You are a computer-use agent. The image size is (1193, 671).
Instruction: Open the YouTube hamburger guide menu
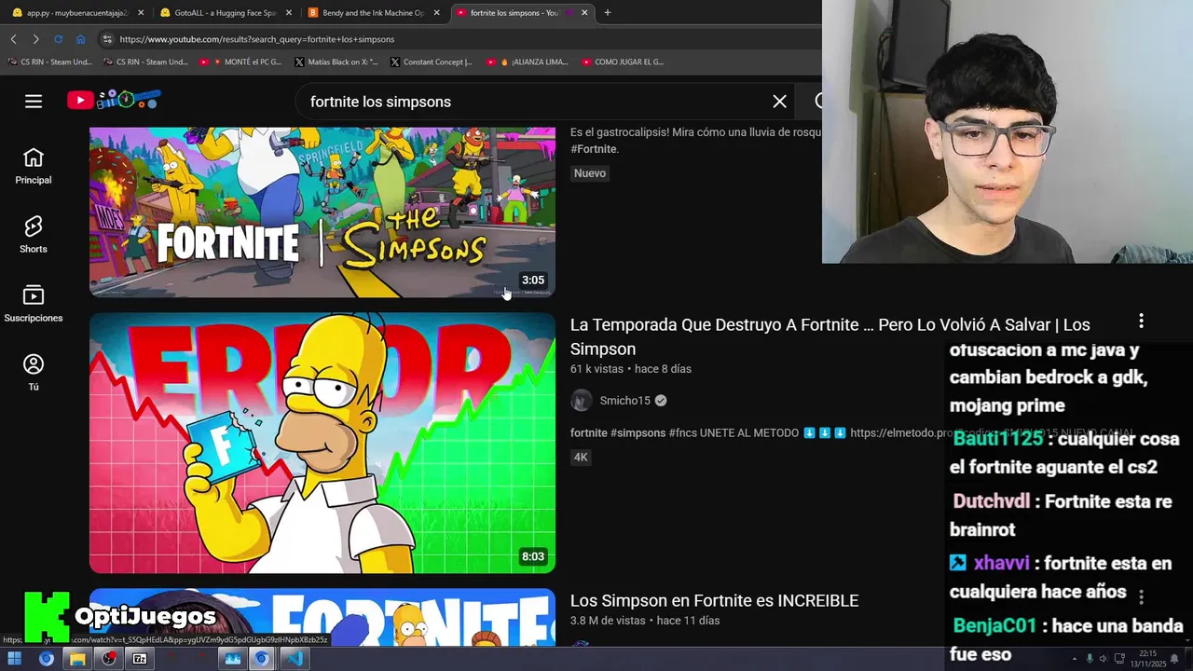(x=34, y=102)
